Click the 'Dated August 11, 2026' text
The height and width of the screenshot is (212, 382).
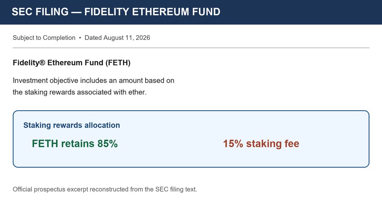tap(117, 38)
